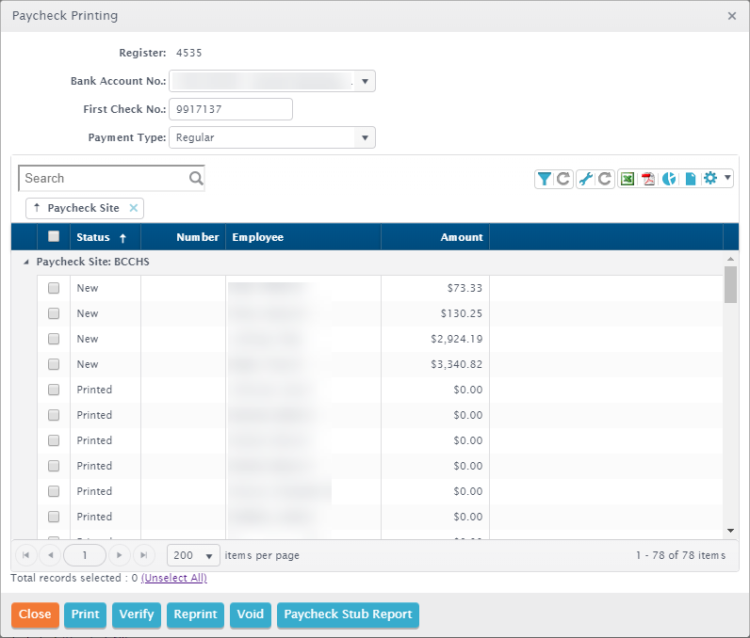Select the $3,340.82 paycheck checkbox

[x=54, y=364]
